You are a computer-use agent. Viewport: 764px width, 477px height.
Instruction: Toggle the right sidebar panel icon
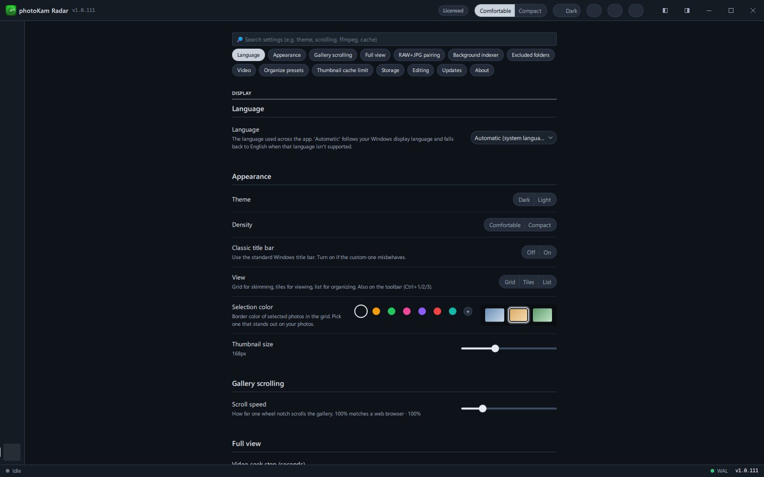click(x=687, y=10)
